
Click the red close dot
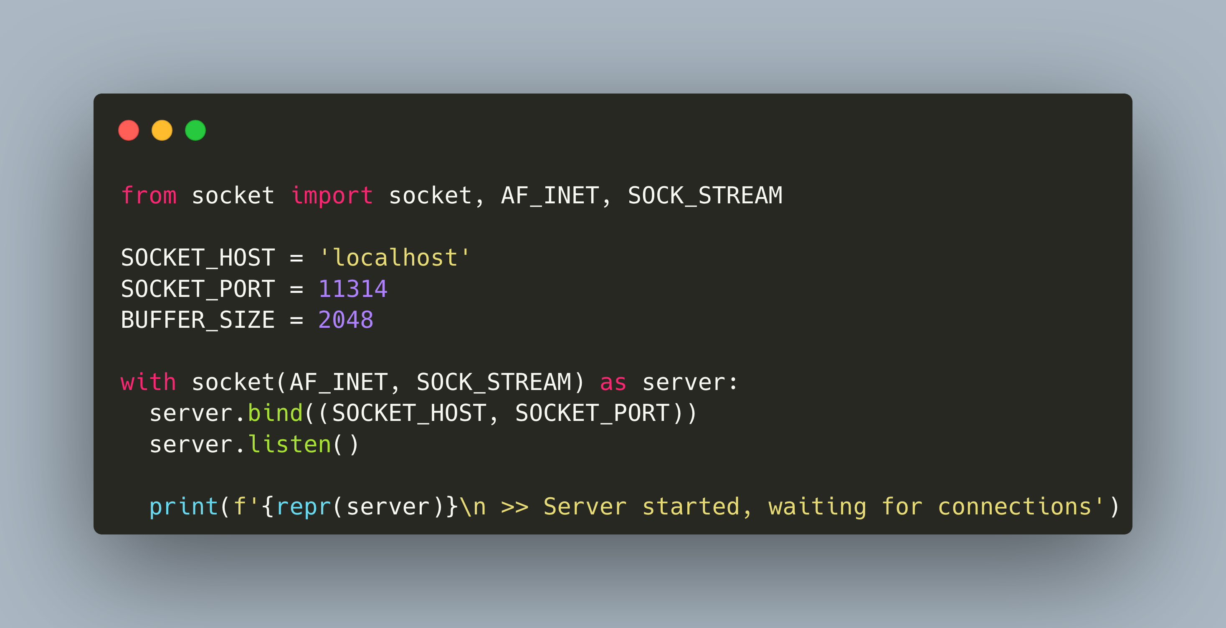pos(129,130)
